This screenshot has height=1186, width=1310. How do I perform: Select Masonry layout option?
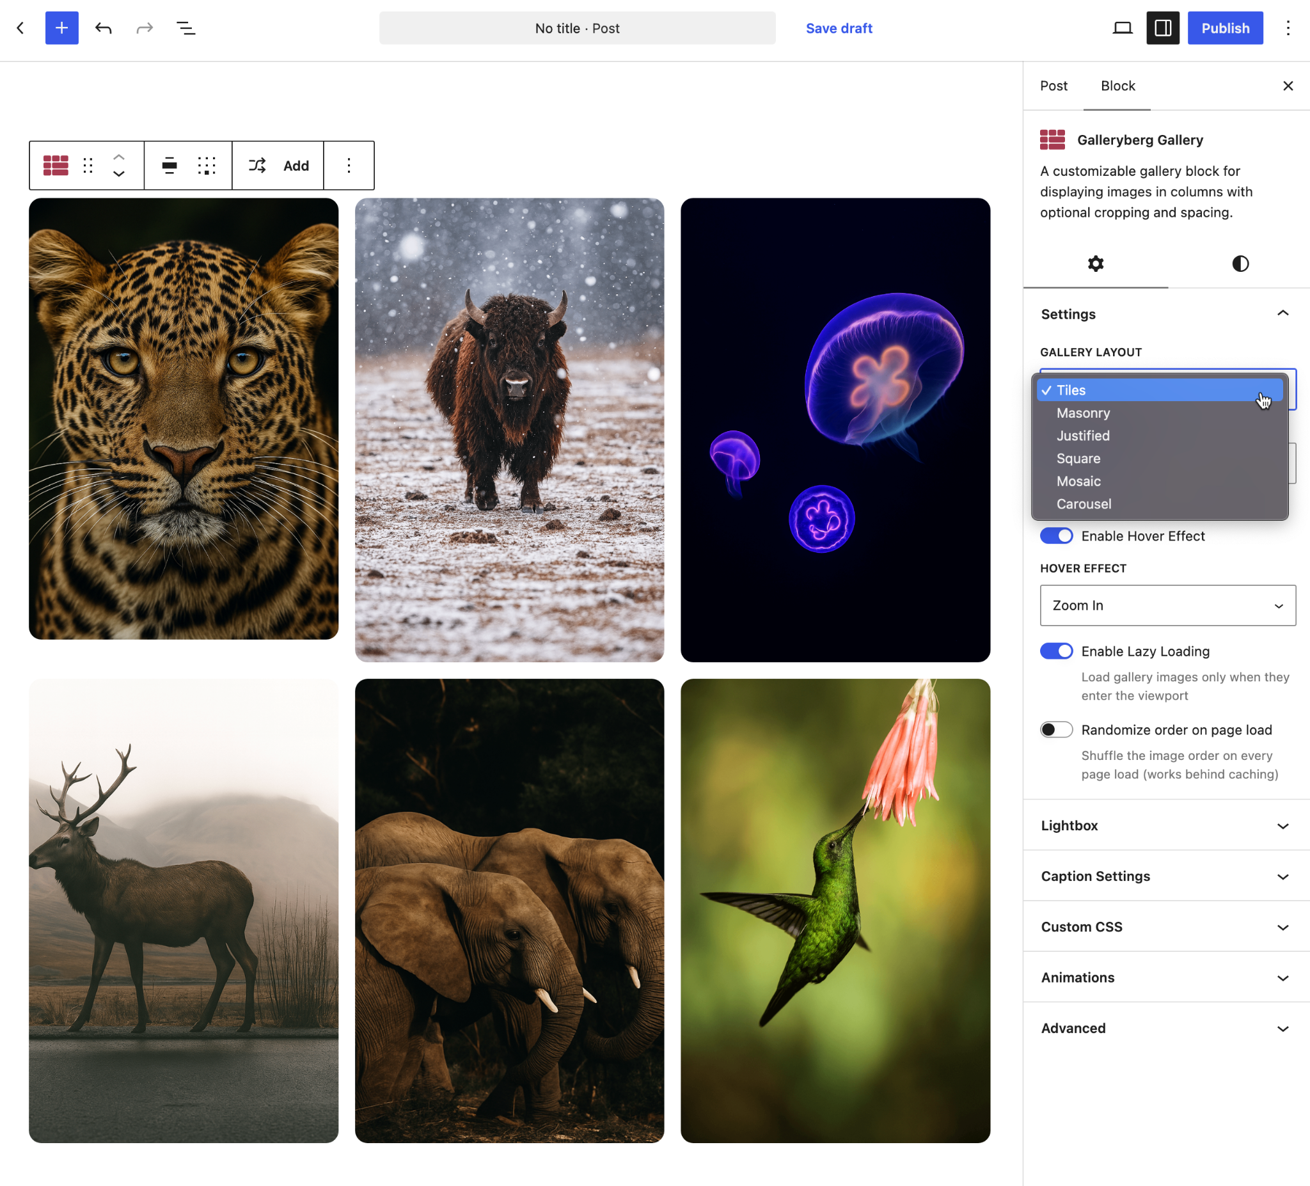click(x=1160, y=413)
